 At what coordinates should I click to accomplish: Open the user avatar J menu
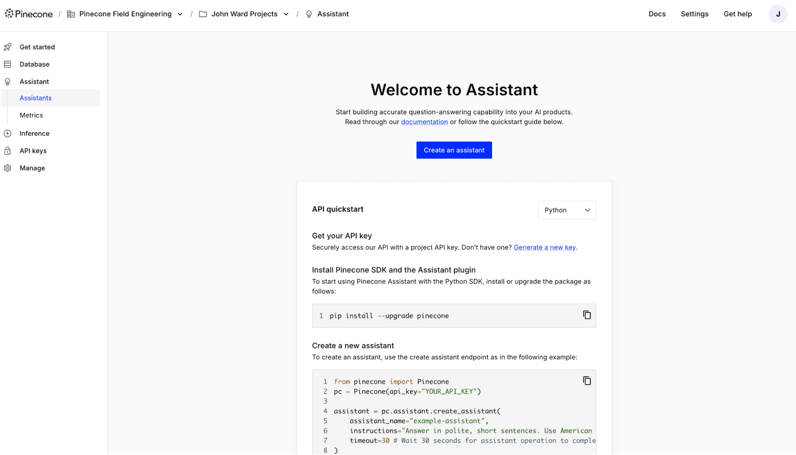[x=778, y=14]
